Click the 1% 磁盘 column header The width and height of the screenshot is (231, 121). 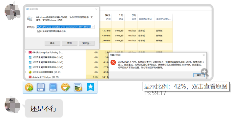coord(118,17)
